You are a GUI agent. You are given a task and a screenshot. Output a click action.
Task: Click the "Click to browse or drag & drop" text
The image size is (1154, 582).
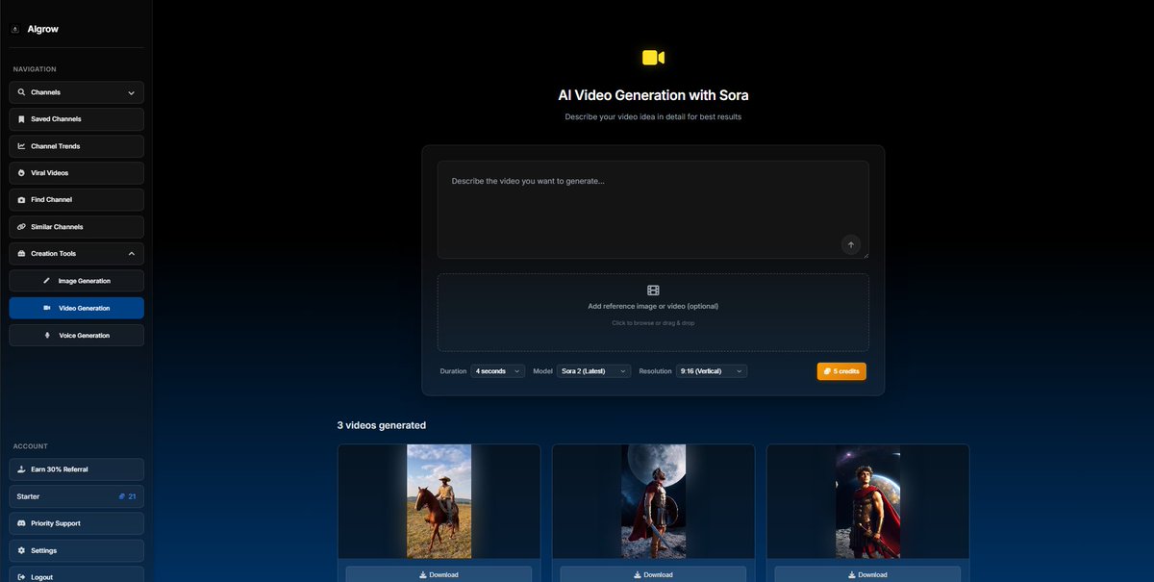[x=653, y=323]
